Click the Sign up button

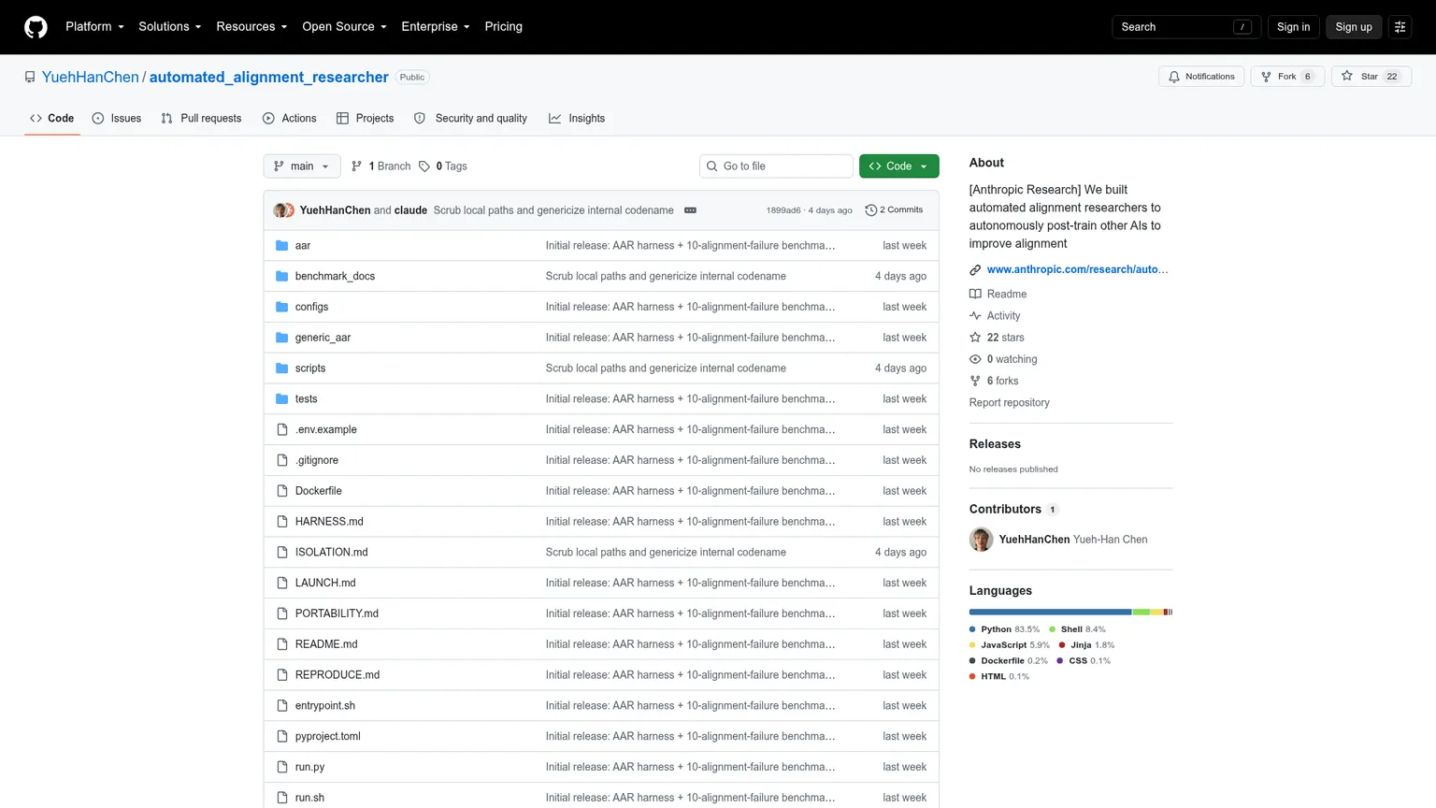(x=1353, y=27)
